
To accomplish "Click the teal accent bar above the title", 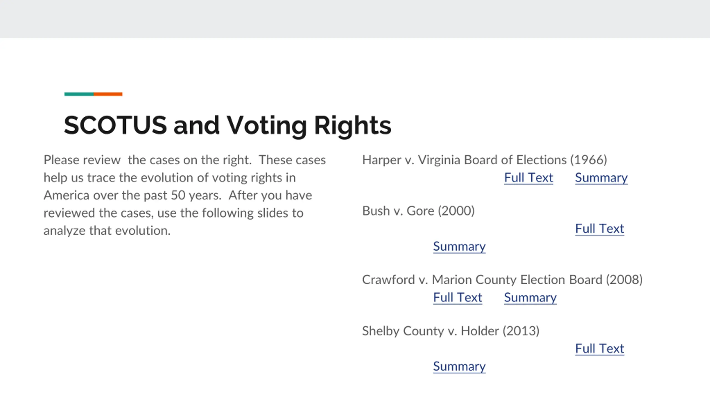I will (x=79, y=94).
